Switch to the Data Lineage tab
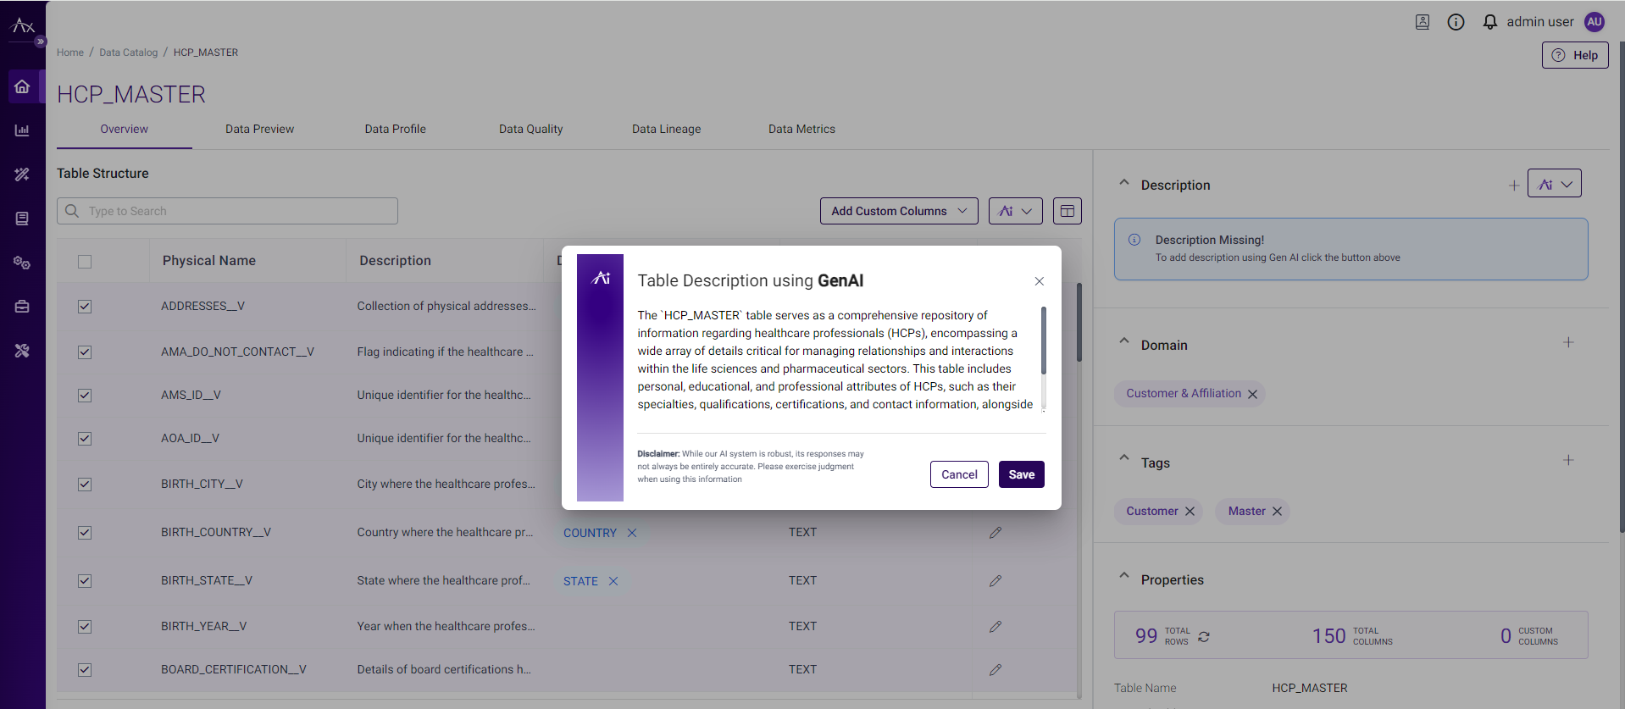 tap(666, 130)
